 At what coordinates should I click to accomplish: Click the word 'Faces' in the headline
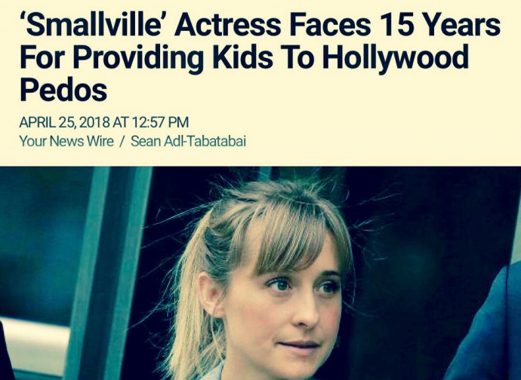click(x=330, y=26)
